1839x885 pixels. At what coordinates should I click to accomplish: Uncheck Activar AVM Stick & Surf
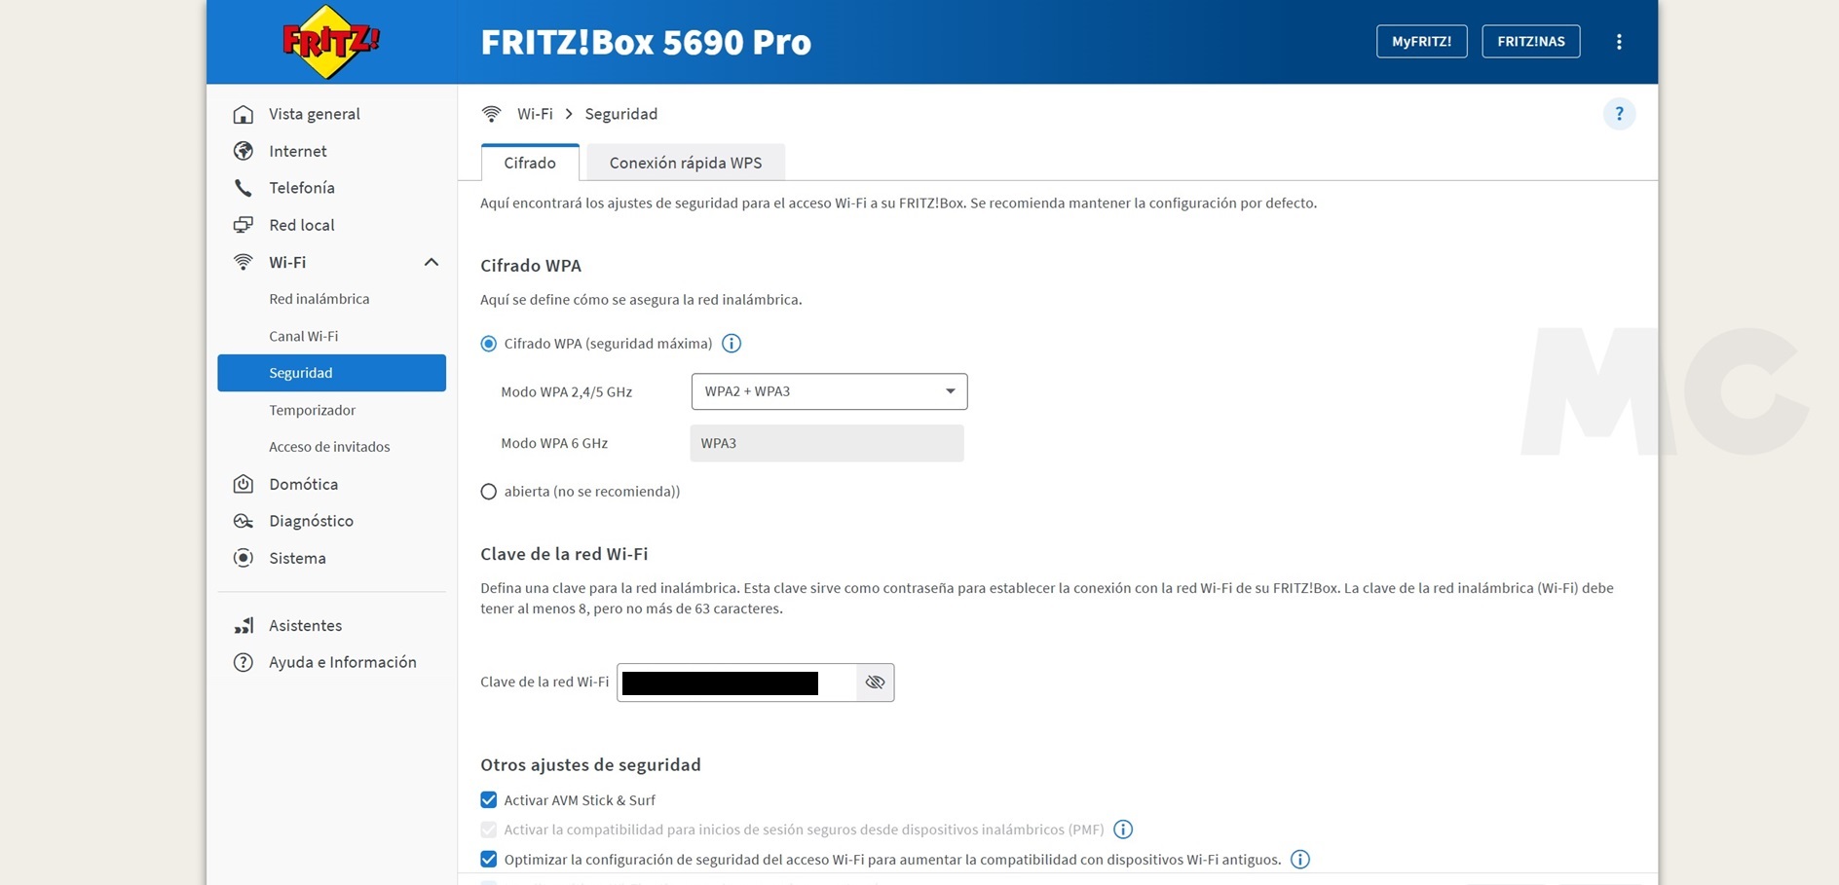[489, 800]
